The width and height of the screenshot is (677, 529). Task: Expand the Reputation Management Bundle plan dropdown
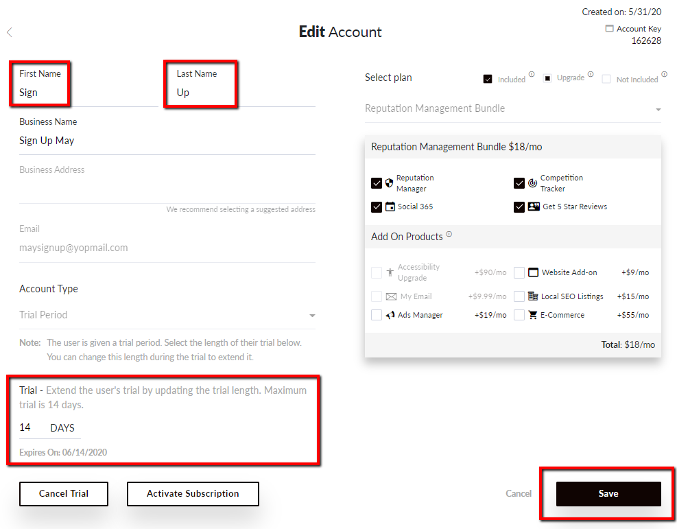513,109
